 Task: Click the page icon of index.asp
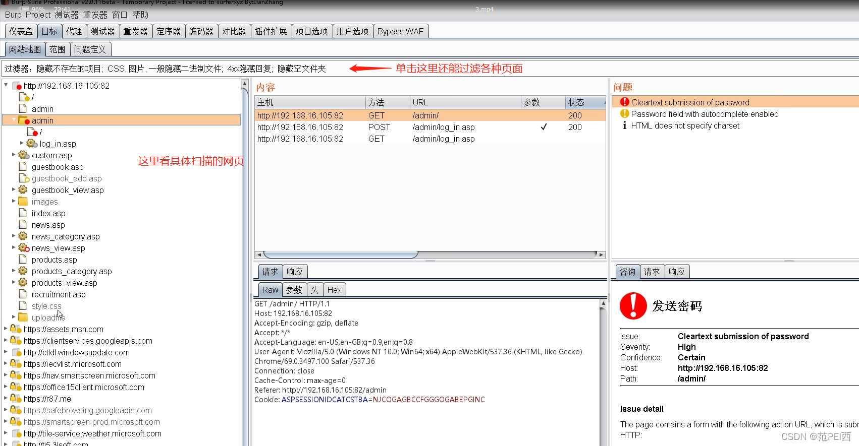coord(23,213)
